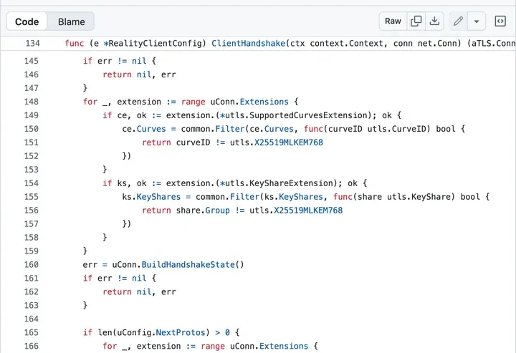Image resolution: width=516 pixels, height=353 pixels.
Task: Click SupportedCurvesExtension on line 149
Action: click(308, 115)
